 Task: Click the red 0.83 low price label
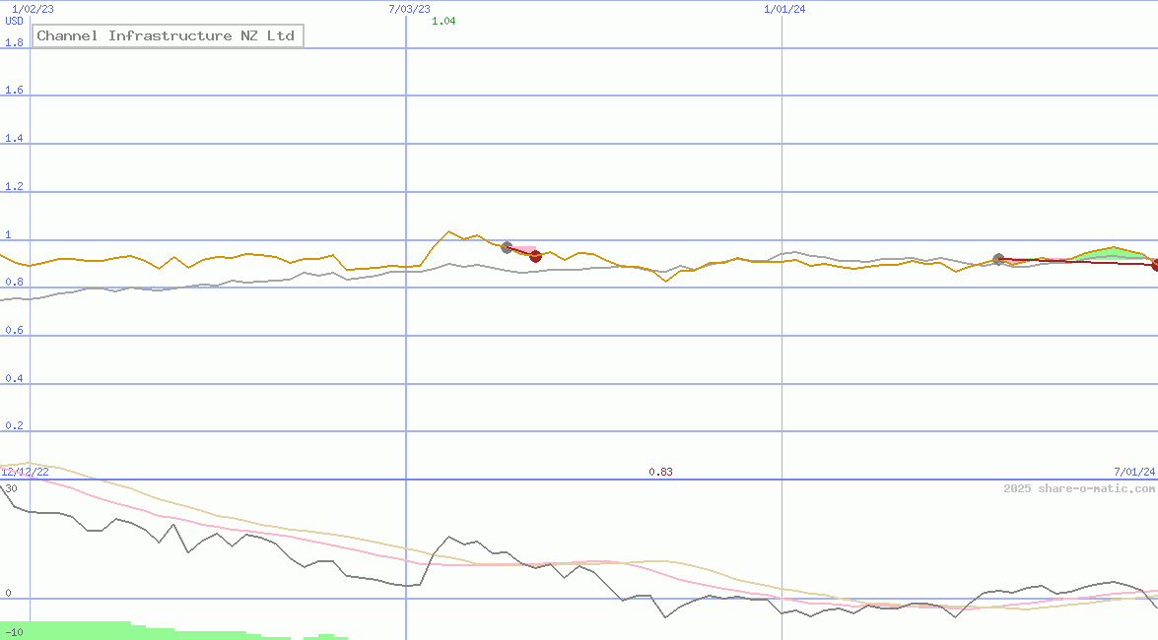[x=660, y=473]
